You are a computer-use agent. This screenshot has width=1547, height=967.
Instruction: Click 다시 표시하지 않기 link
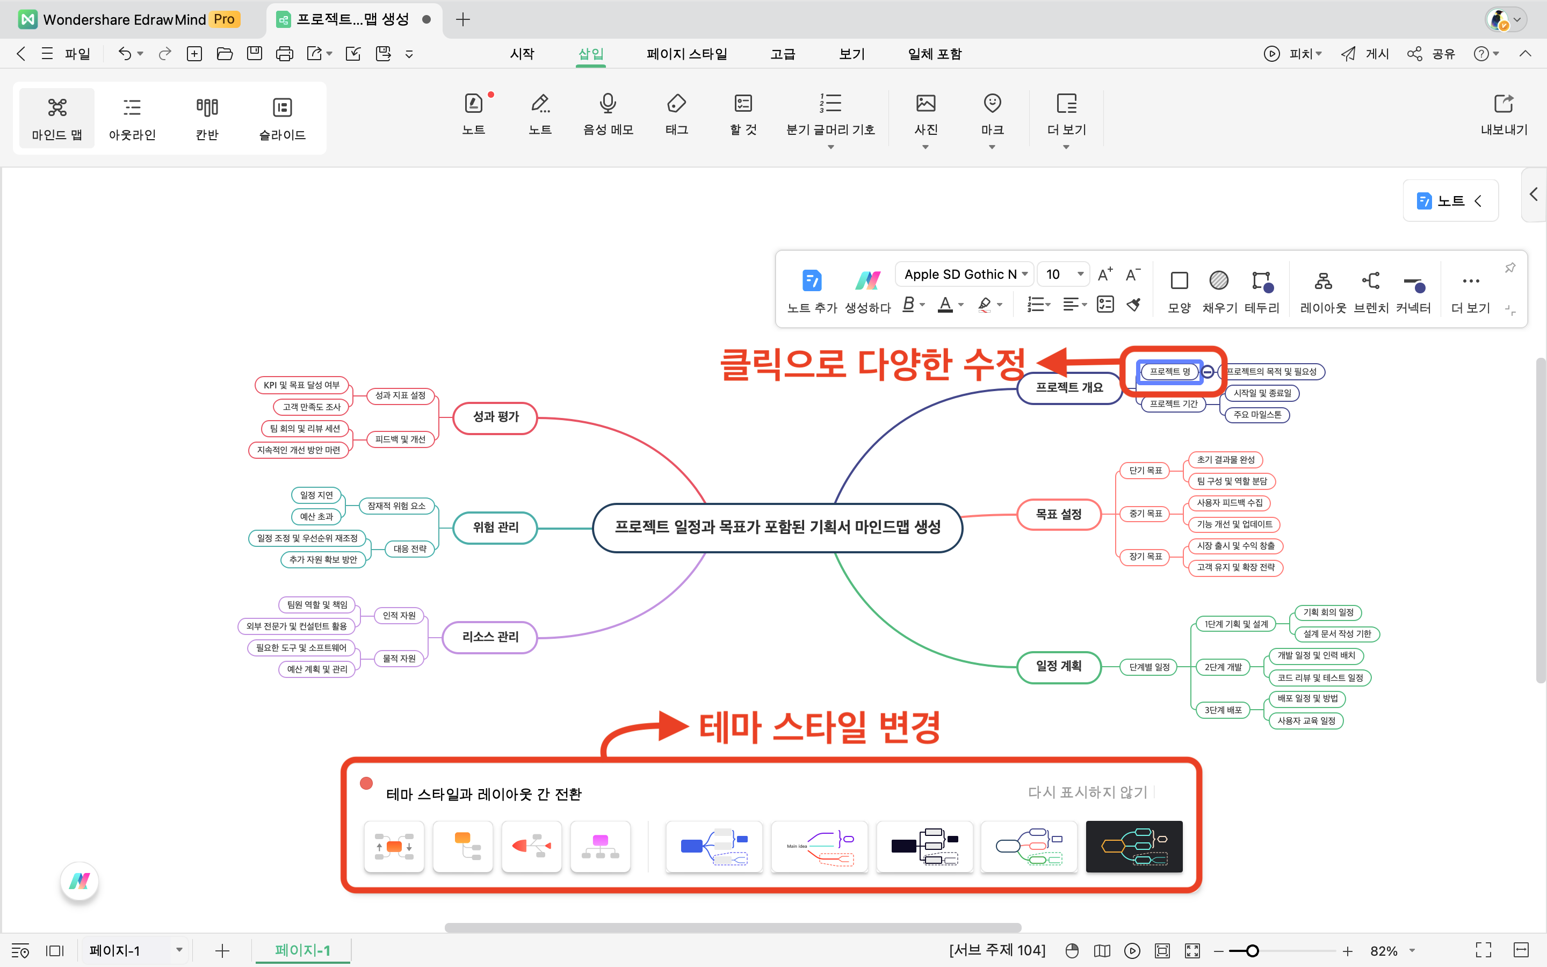(1087, 792)
